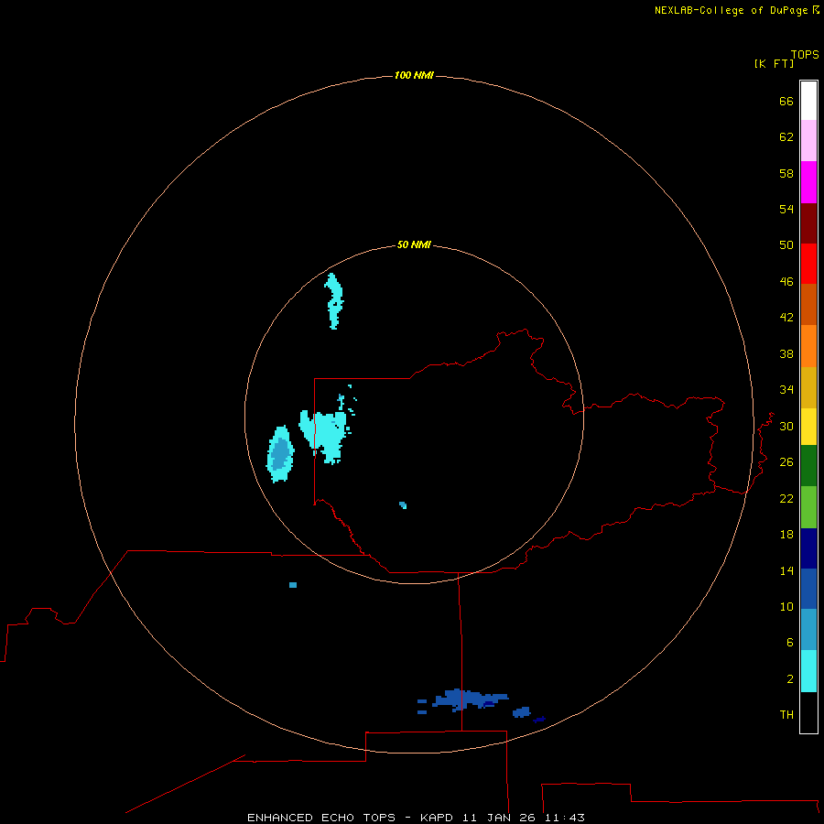Click the yellow 34 kft swatch
Screen dimensions: 824x824
point(808,426)
